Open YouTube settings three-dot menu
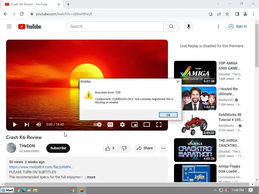The width and height of the screenshot is (259, 194). (218, 26)
